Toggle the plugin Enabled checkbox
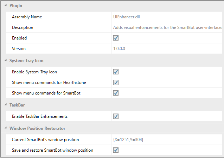 click(116, 38)
